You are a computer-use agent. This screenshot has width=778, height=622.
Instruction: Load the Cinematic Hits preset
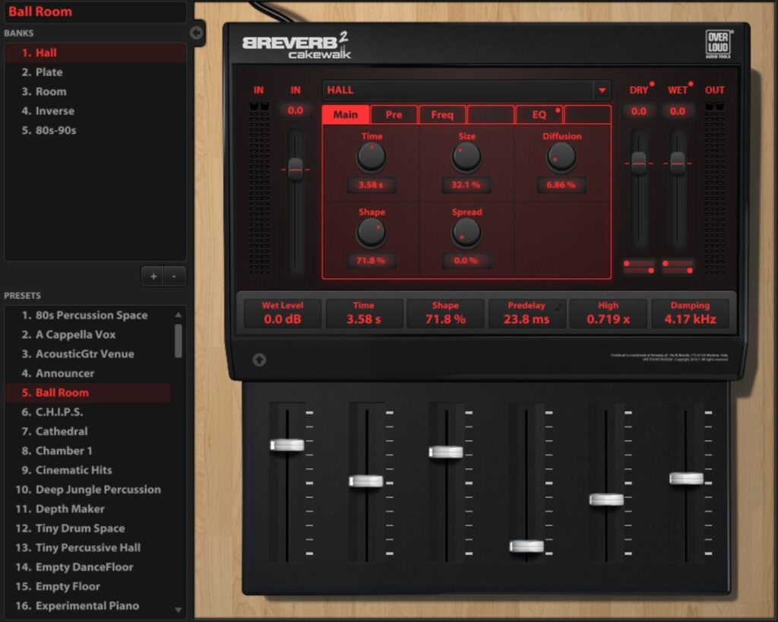pyautogui.click(x=88, y=470)
